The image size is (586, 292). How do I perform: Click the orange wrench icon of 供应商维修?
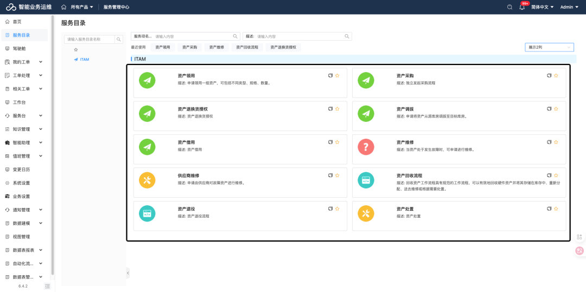pos(147,180)
